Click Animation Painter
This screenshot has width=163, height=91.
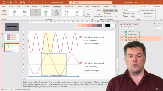[x=111, y=16]
